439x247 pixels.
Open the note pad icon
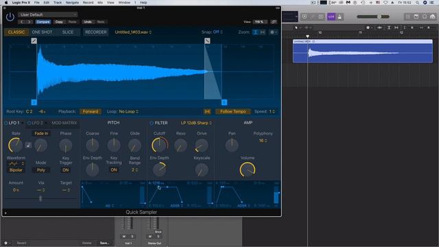point(416,16)
